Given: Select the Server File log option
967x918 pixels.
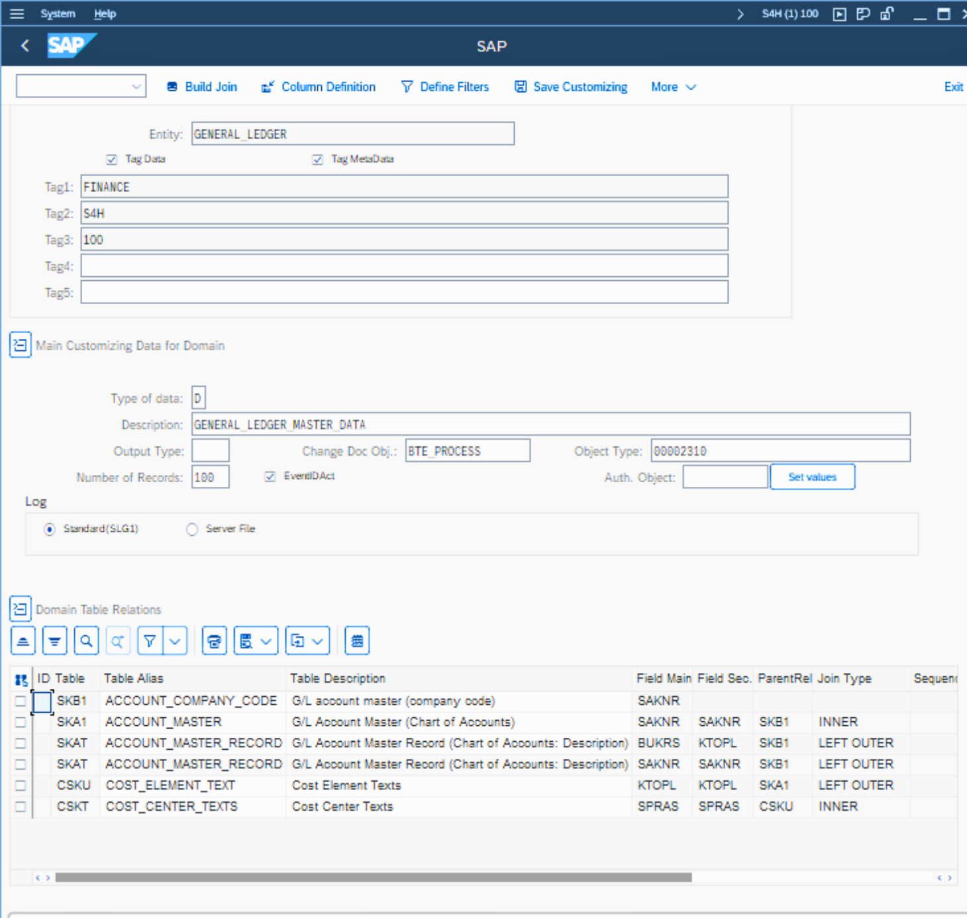Looking at the screenshot, I should point(192,529).
